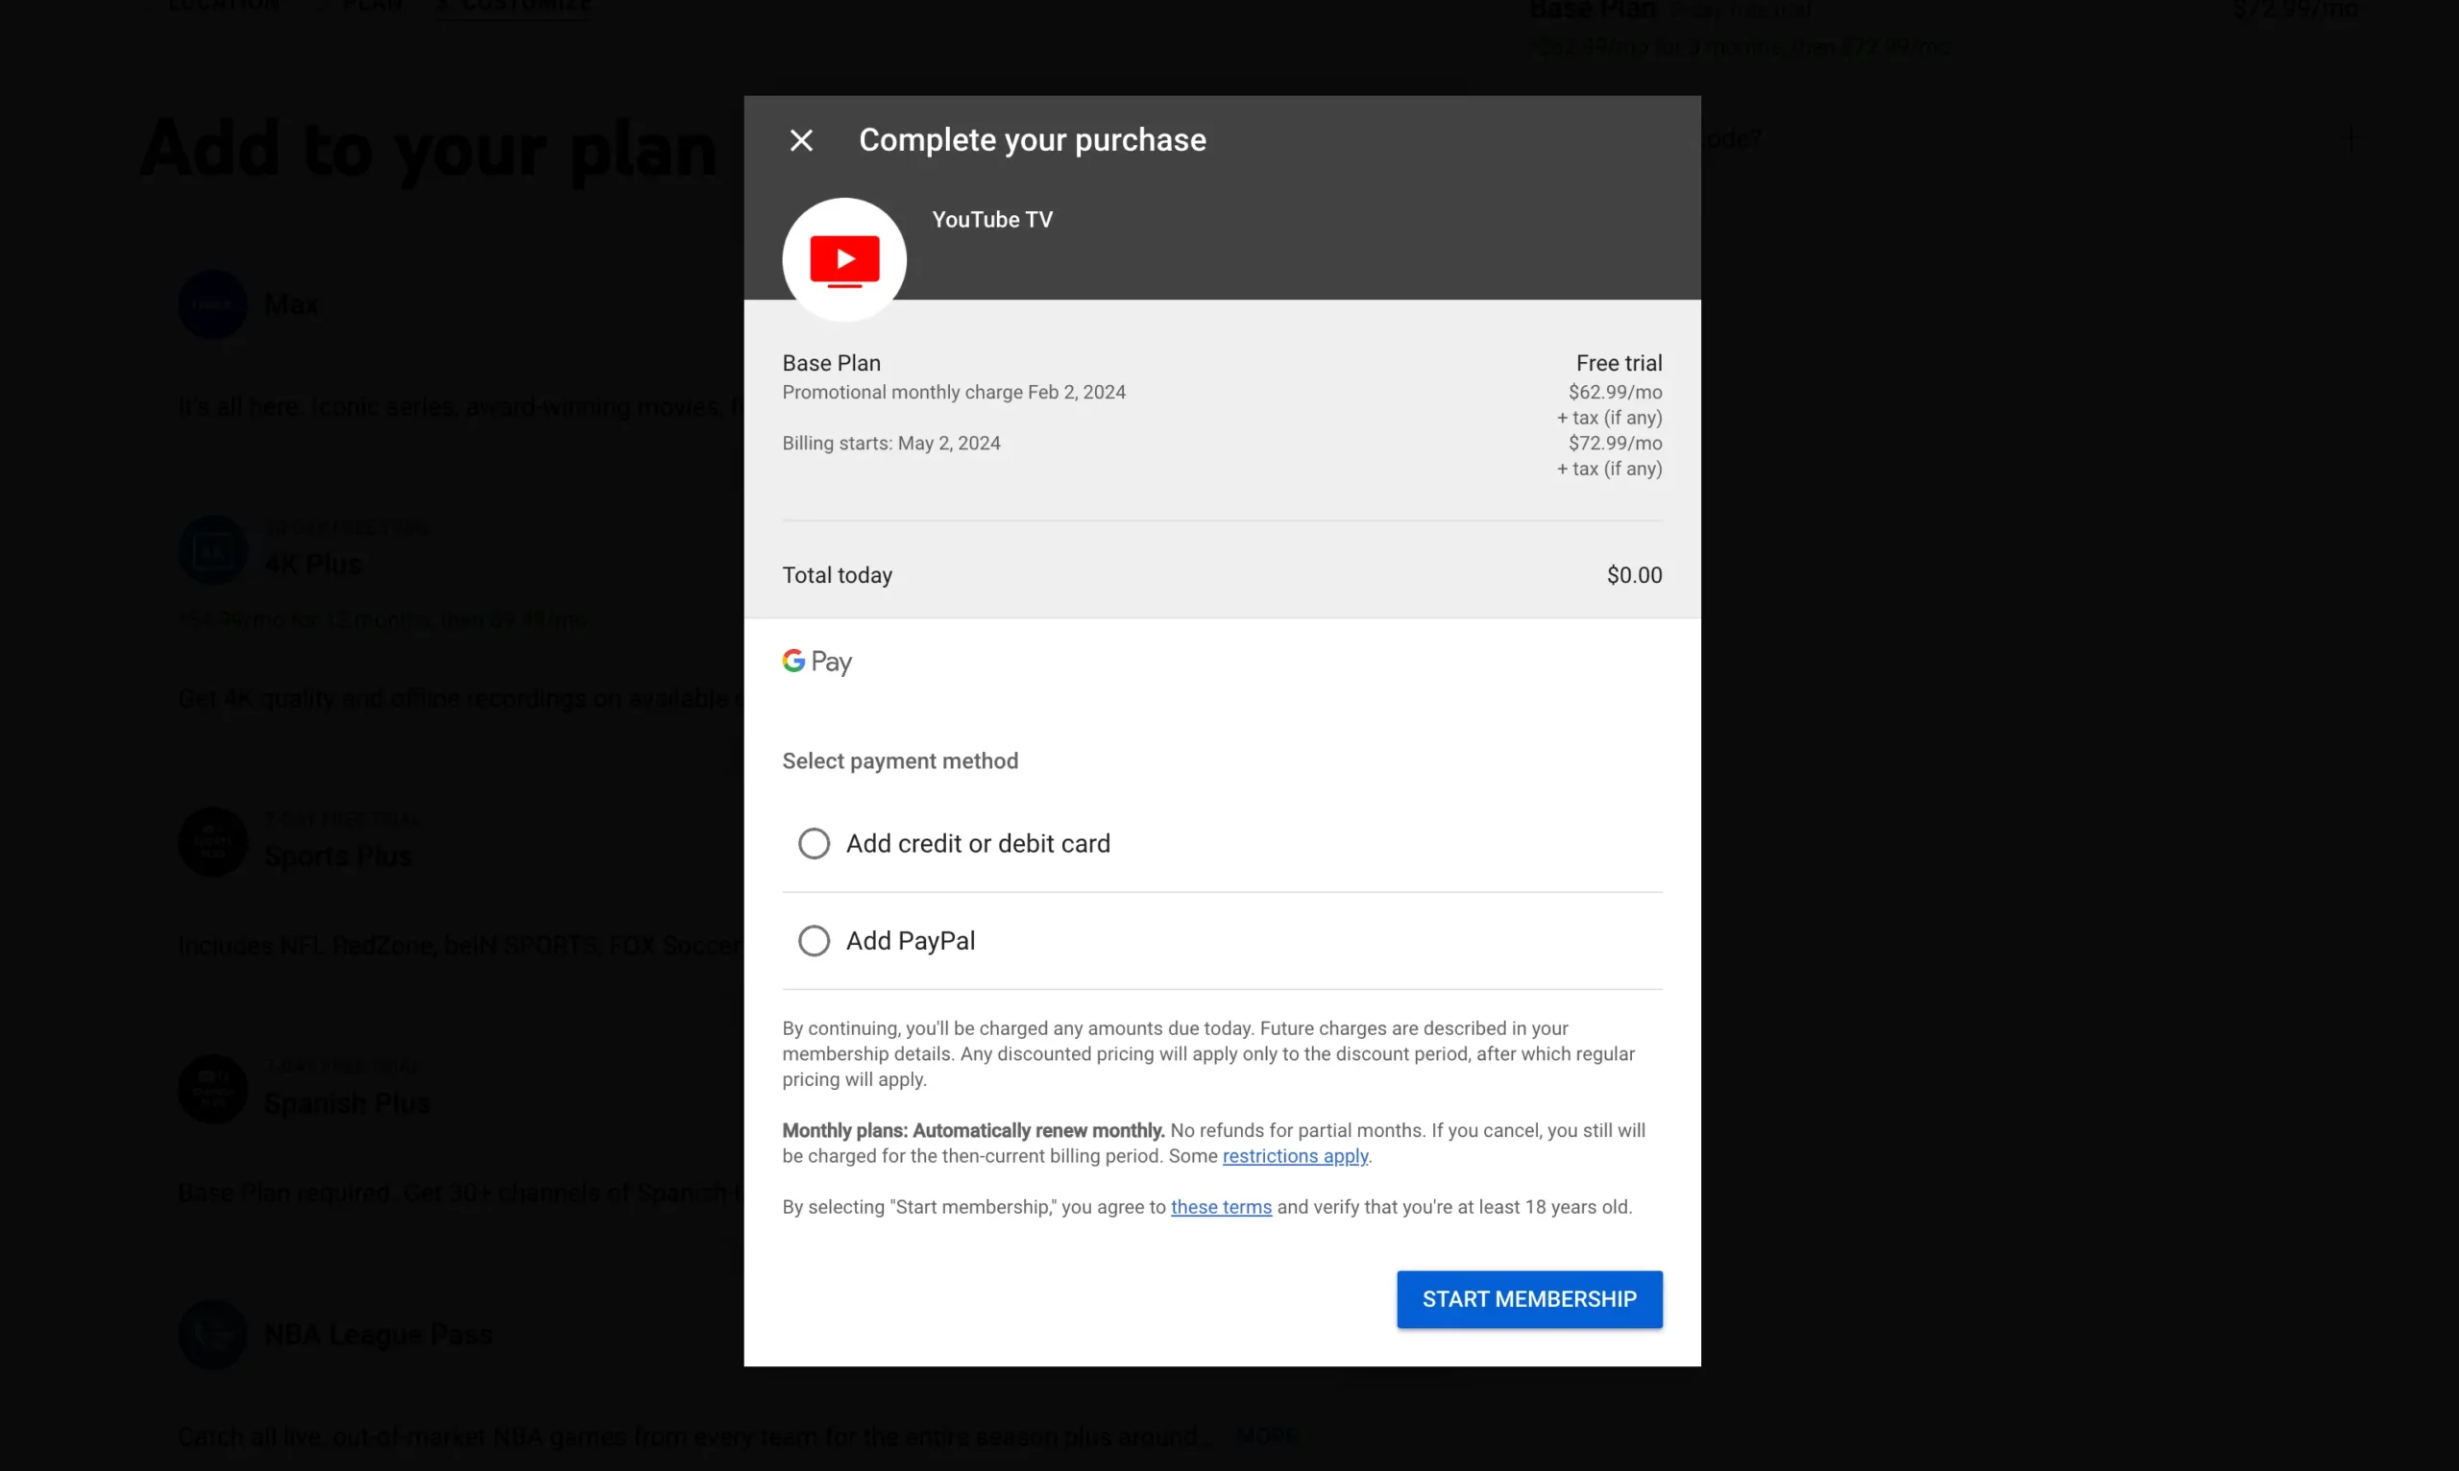Click the Max add-on icon
Image resolution: width=2459 pixels, height=1471 pixels.
point(212,304)
